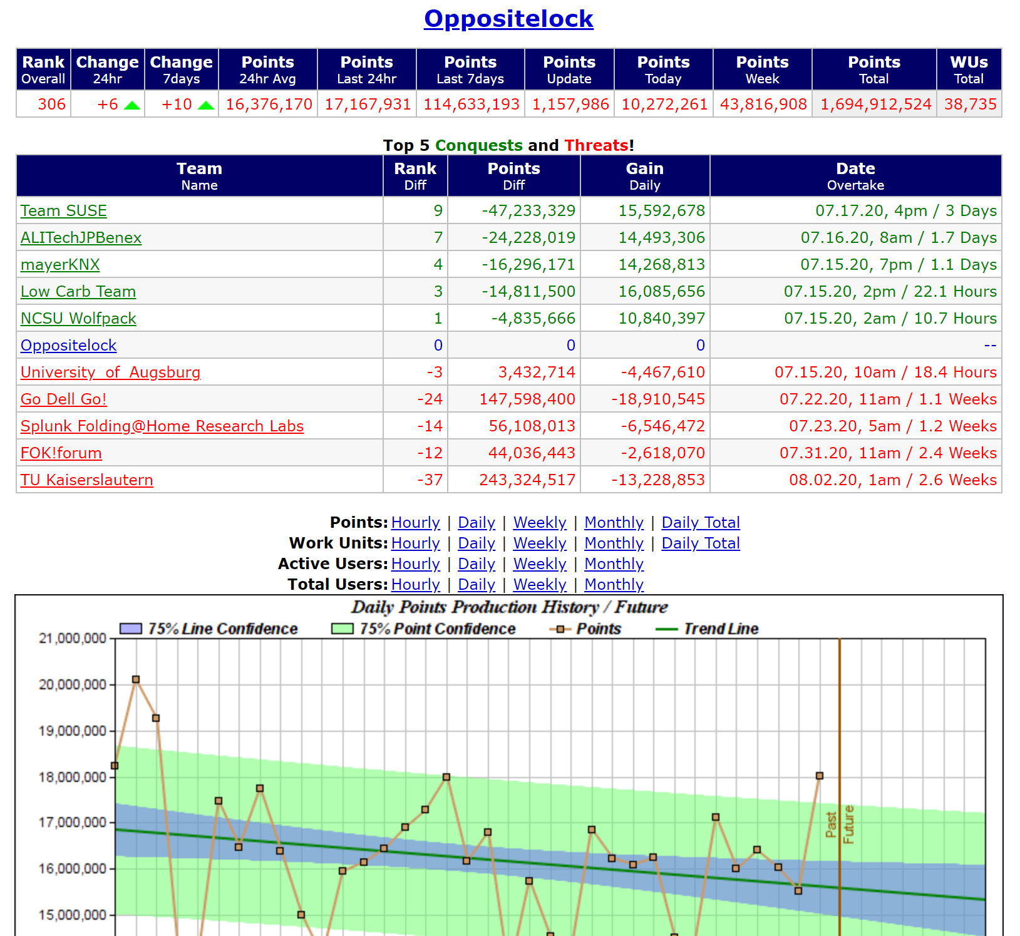This screenshot has width=1020, height=936.
Task: Click the Points Today value 10,272,261
Action: (x=664, y=105)
